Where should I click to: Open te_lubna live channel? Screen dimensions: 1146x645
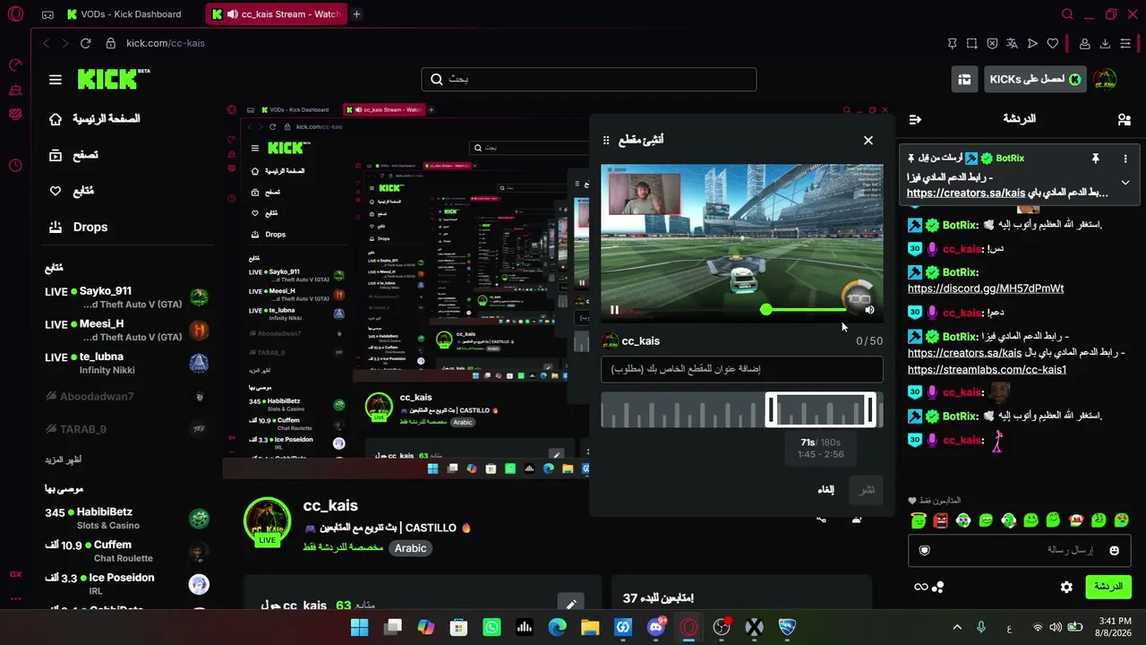coord(126,363)
